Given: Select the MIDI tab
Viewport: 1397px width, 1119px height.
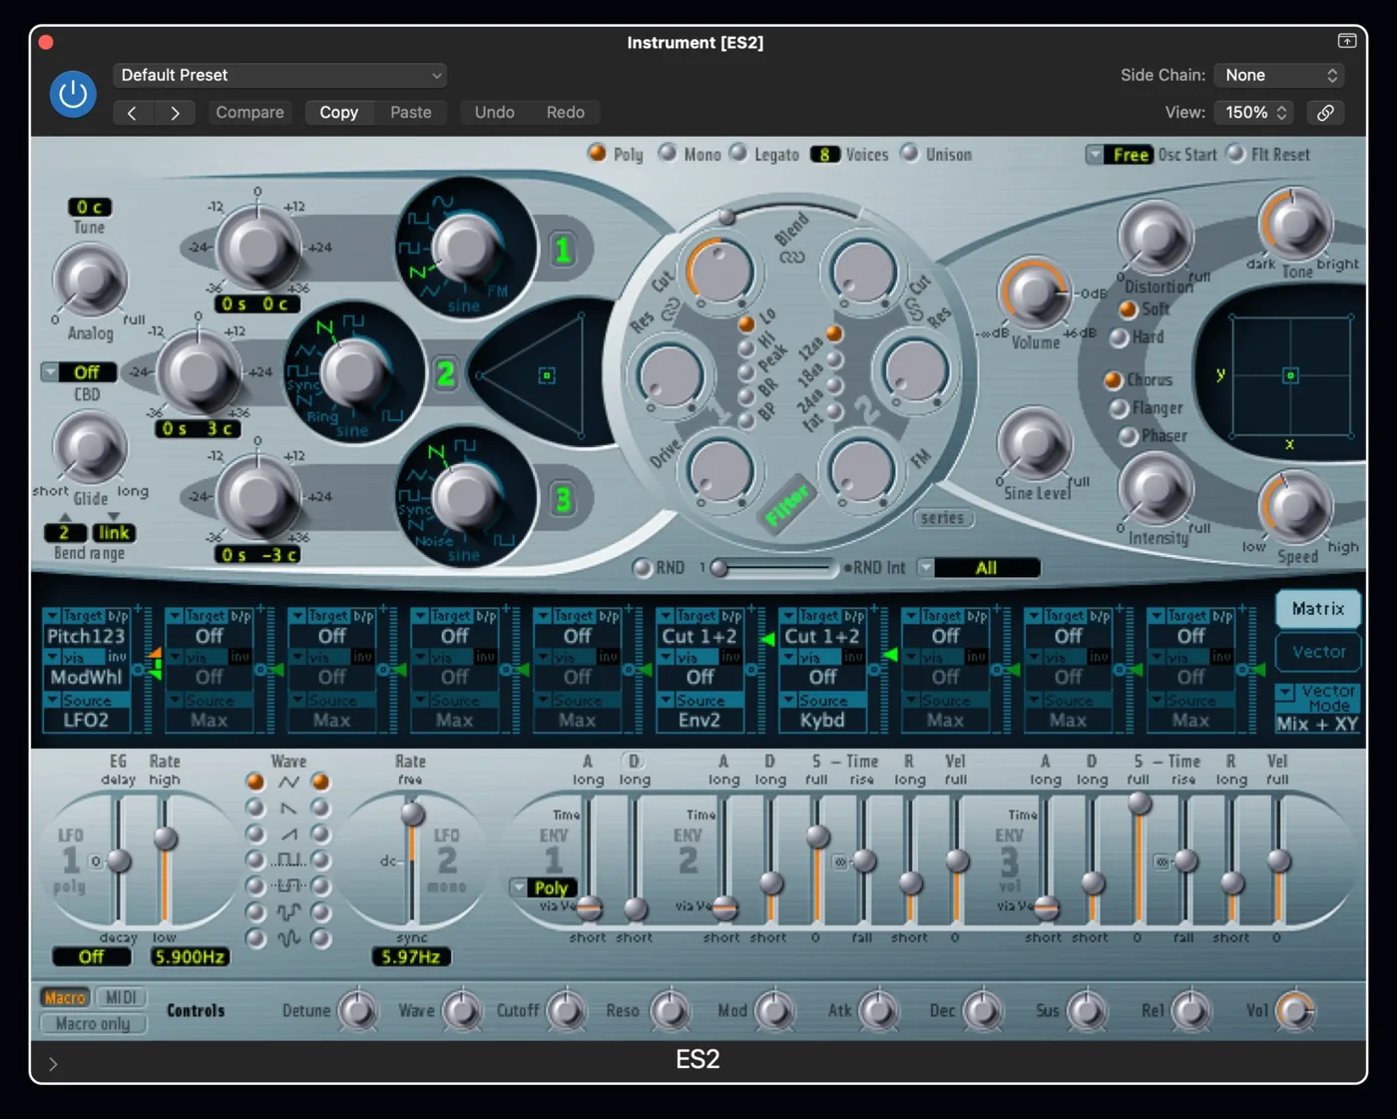Looking at the screenshot, I should (x=121, y=997).
